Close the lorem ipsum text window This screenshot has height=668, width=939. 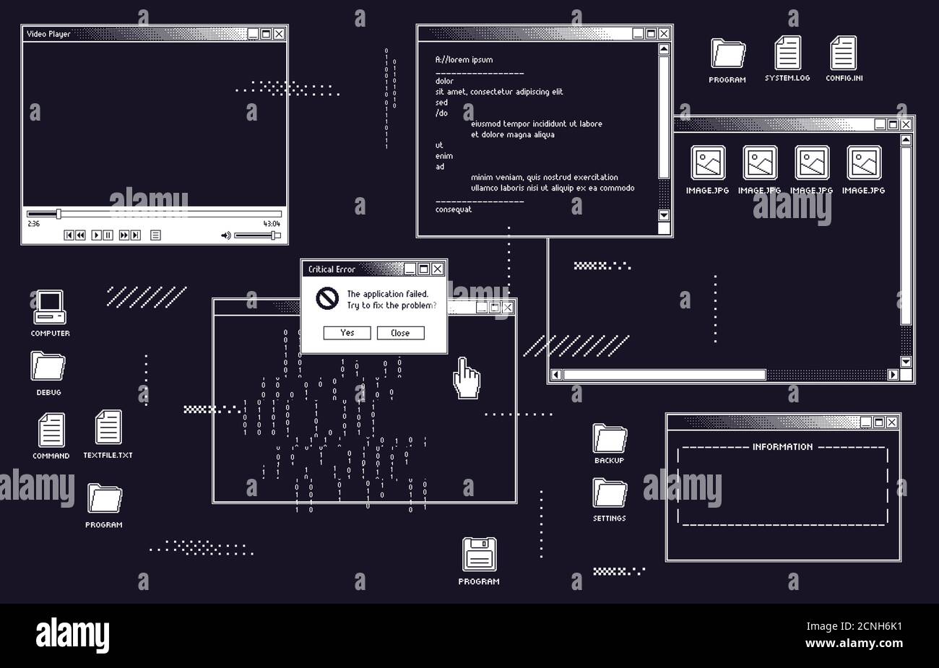coord(664,34)
